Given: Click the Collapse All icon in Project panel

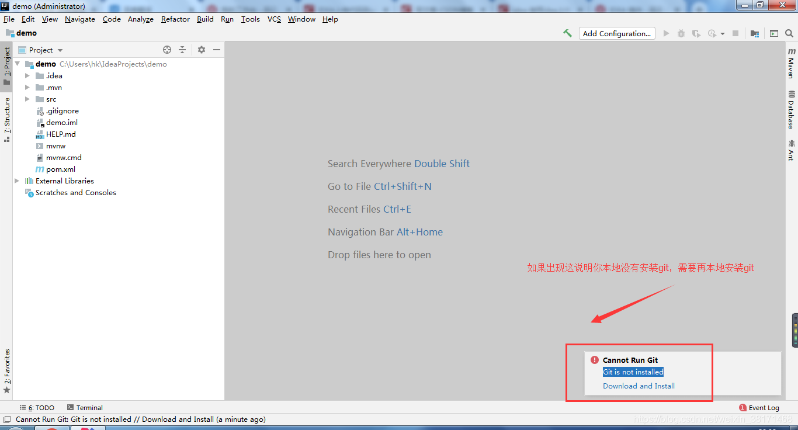Looking at the screenshot, I should click(x=182, y=50).
